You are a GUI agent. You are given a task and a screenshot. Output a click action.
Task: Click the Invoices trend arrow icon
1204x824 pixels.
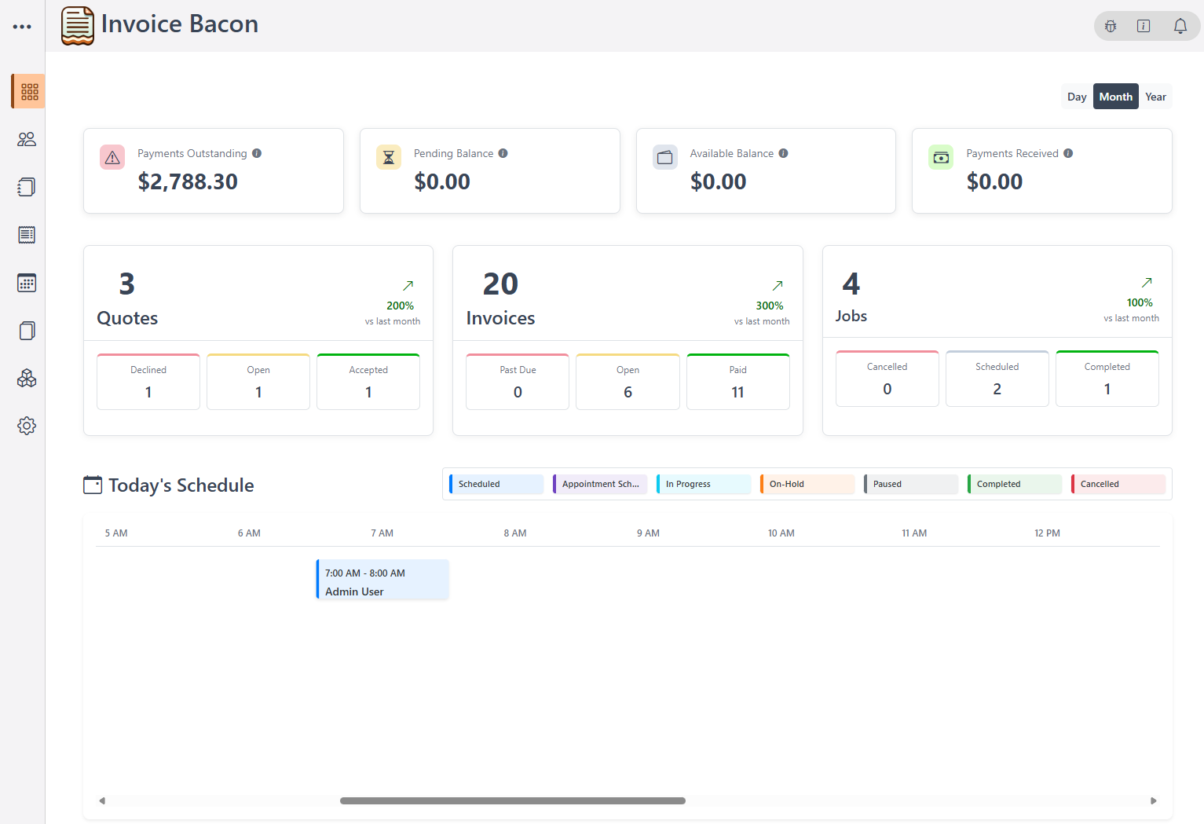click(x=778, y=286)
